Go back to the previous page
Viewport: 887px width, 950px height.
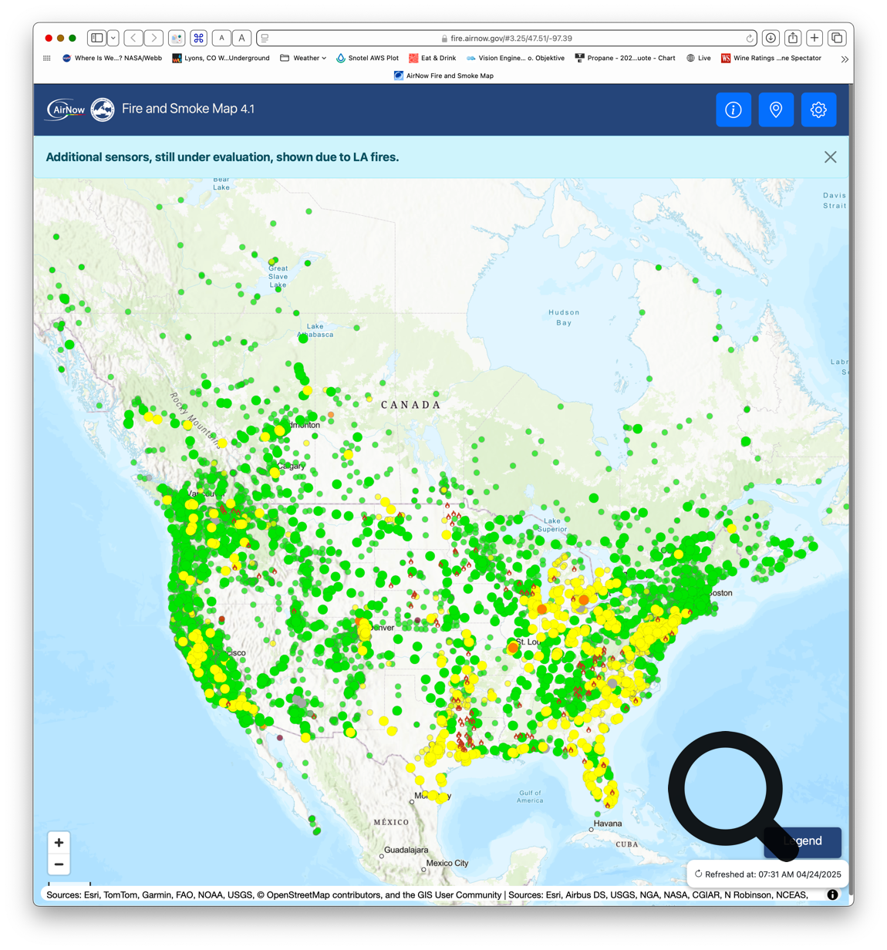(x=133, y=38)
